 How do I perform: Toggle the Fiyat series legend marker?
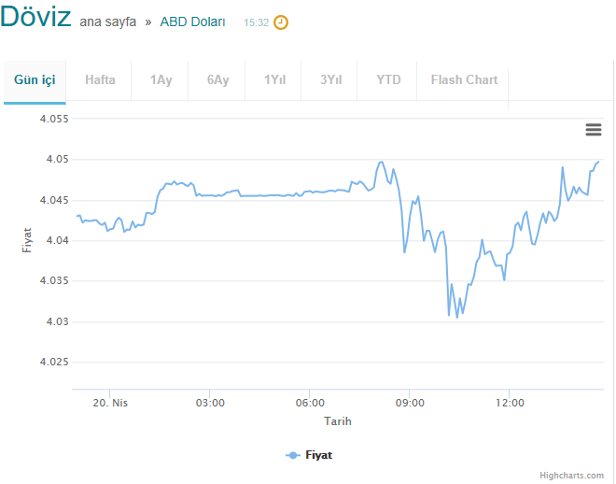(293, 455)
